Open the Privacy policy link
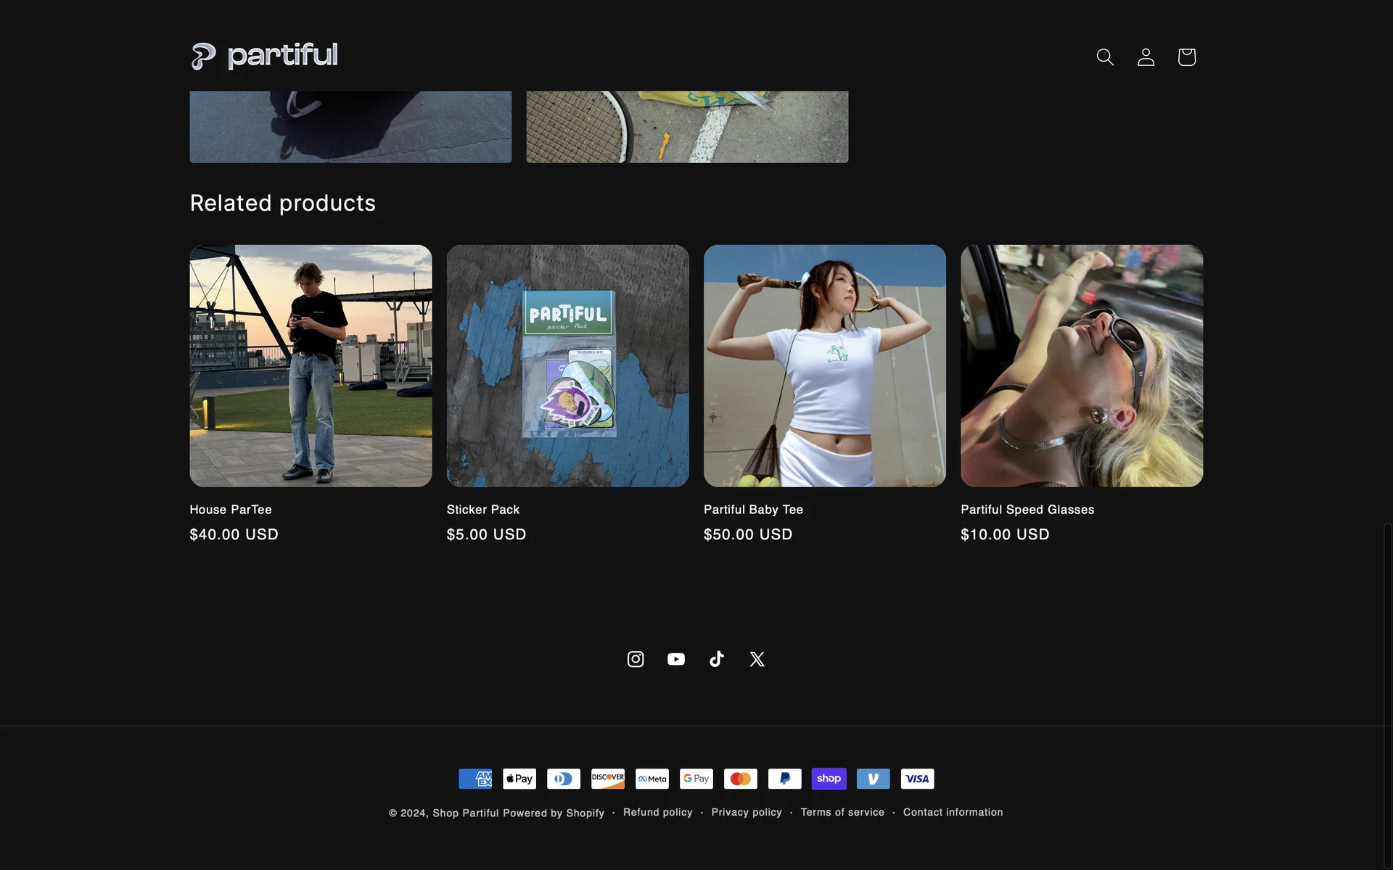 (x=746, y=812)
